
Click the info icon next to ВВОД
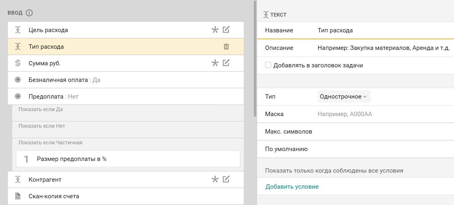[29, 13]
